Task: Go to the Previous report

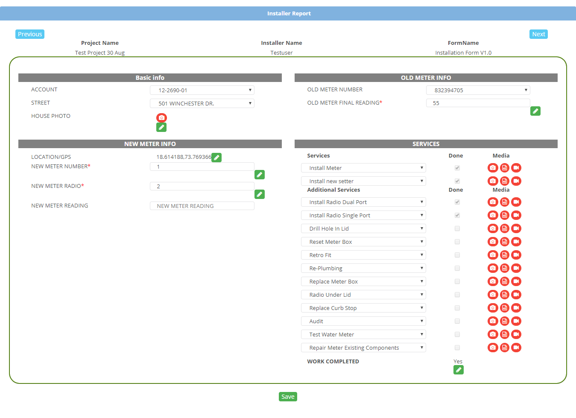Action: tap(30, 34)
